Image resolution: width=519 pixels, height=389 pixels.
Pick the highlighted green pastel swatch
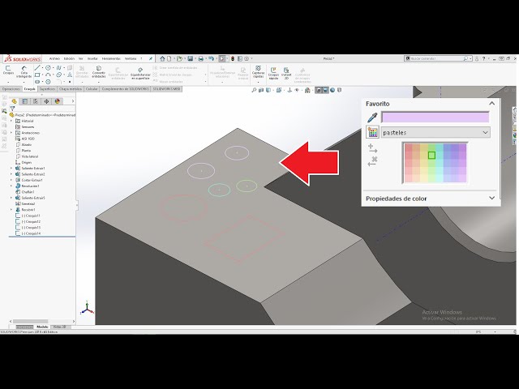pyautogui.click(x=431, y=155)
